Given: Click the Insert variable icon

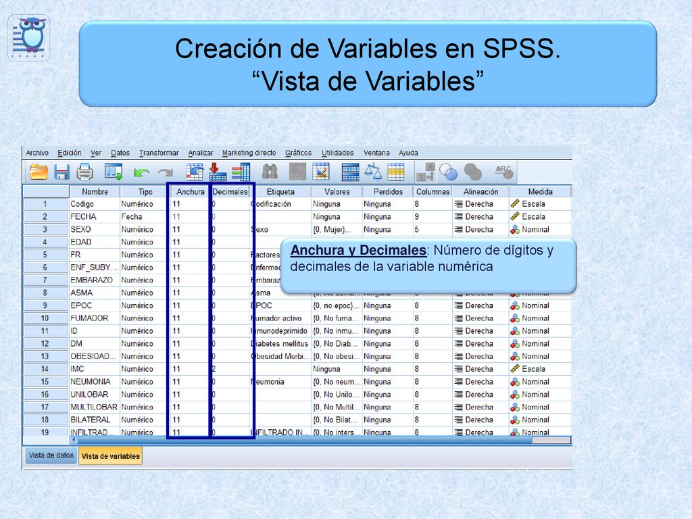Looking at the screenshot, I should tap(321, 172).
